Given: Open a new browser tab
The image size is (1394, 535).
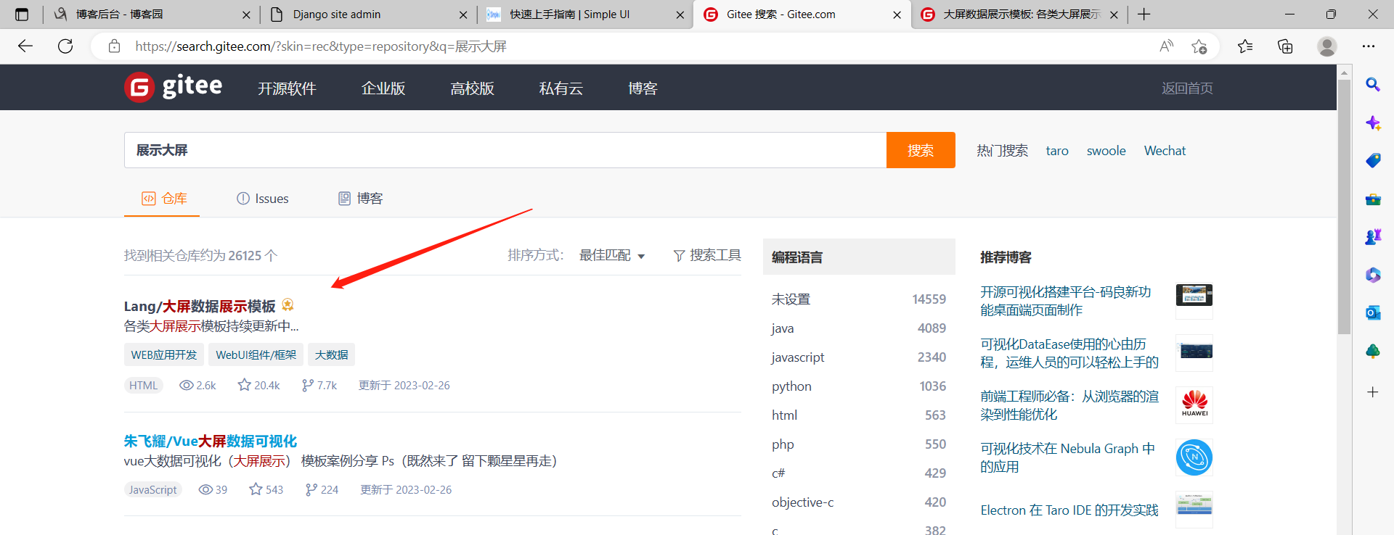Looking at the screenshot, I should pyautogui.click(x=1144, y=14).
